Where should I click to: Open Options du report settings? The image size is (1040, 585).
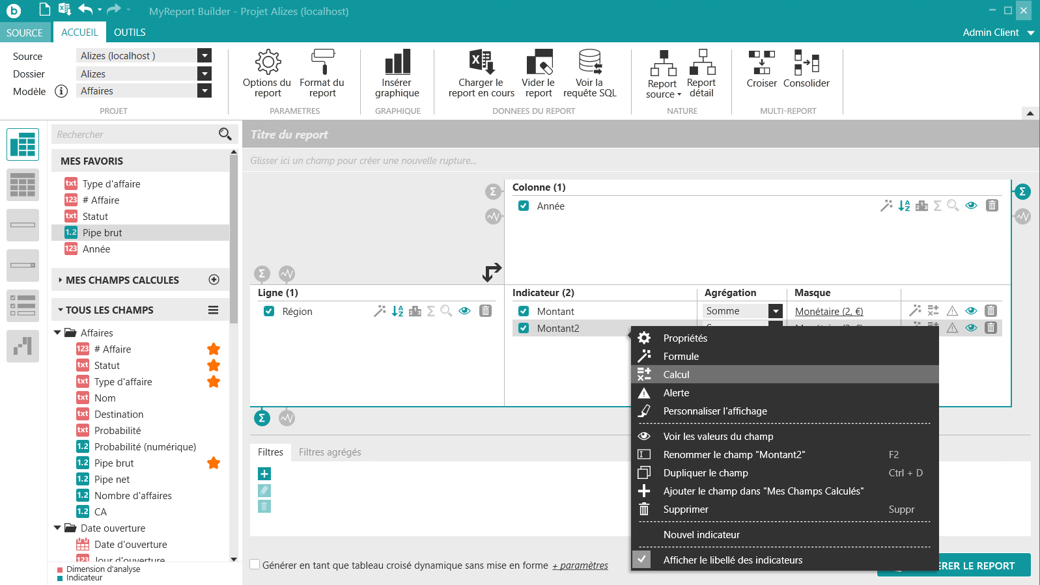[x=267, y=74]
